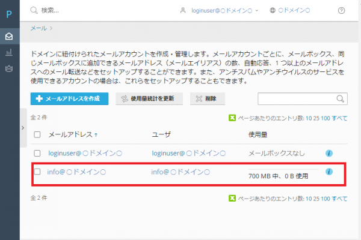Open the Mail section icon in sidebar
The width and height of the screenshot is (361, 240).
(9, 37)
